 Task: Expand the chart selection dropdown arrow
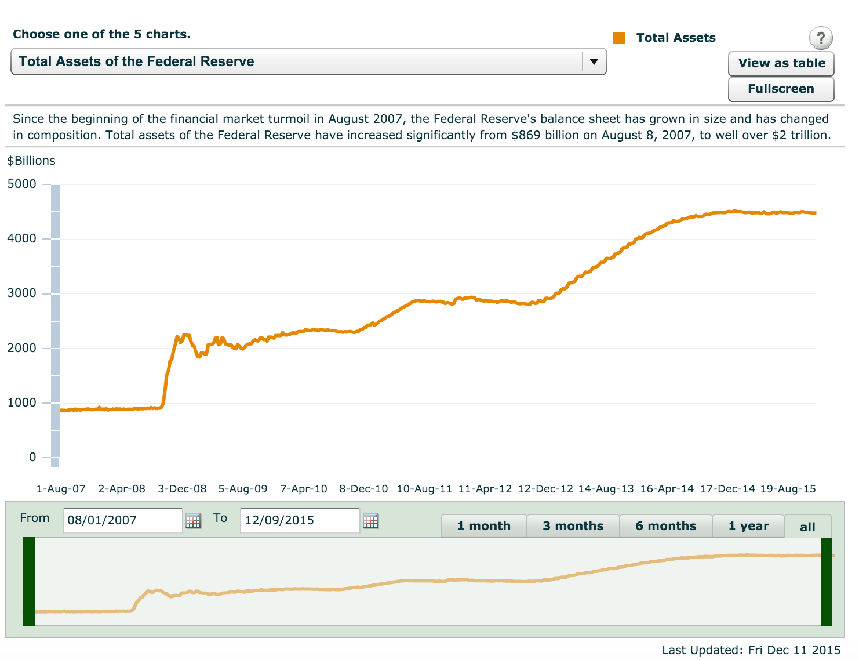click(594, 61)
